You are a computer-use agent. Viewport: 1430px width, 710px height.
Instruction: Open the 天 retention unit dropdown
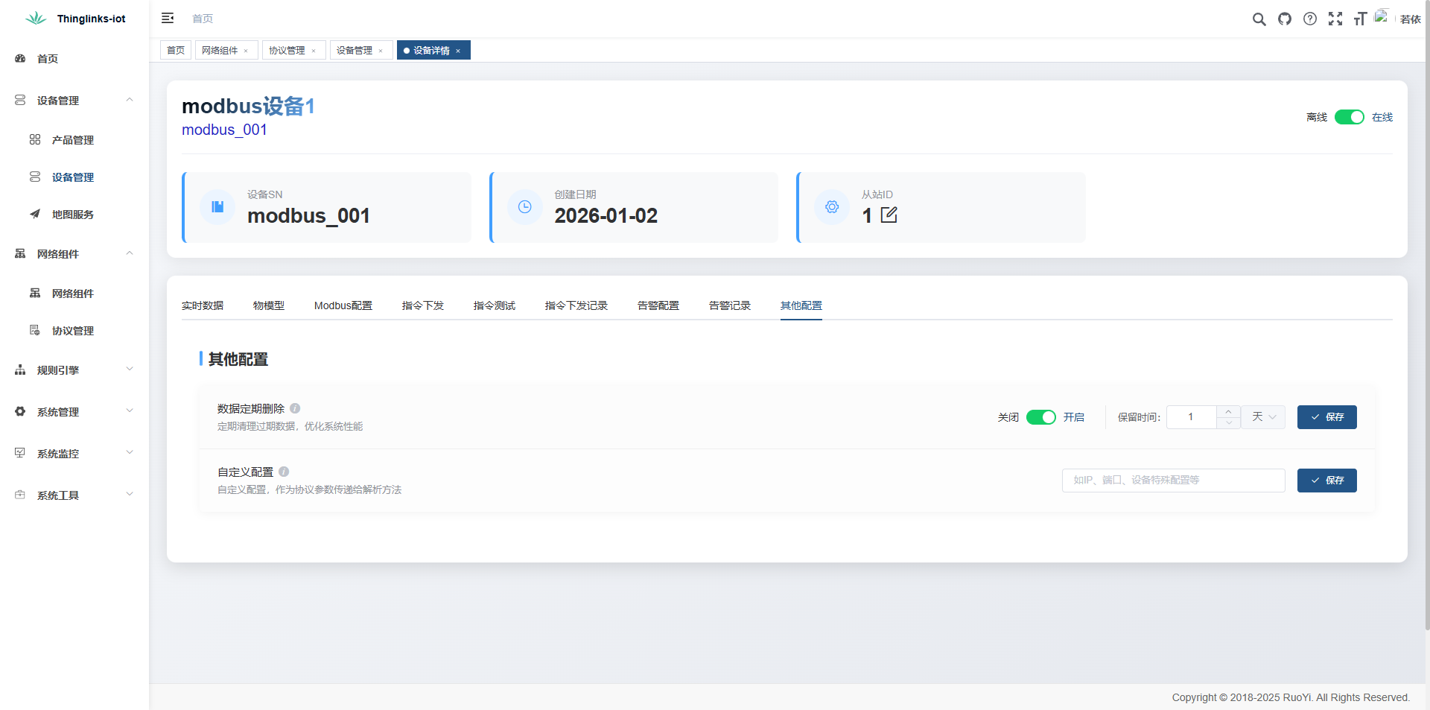click(1263, 417)
